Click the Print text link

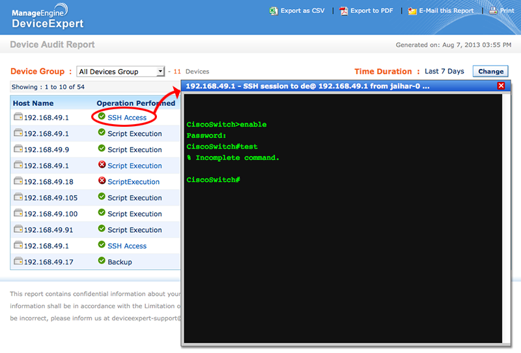pyautogui.click(x=507, y=10)
